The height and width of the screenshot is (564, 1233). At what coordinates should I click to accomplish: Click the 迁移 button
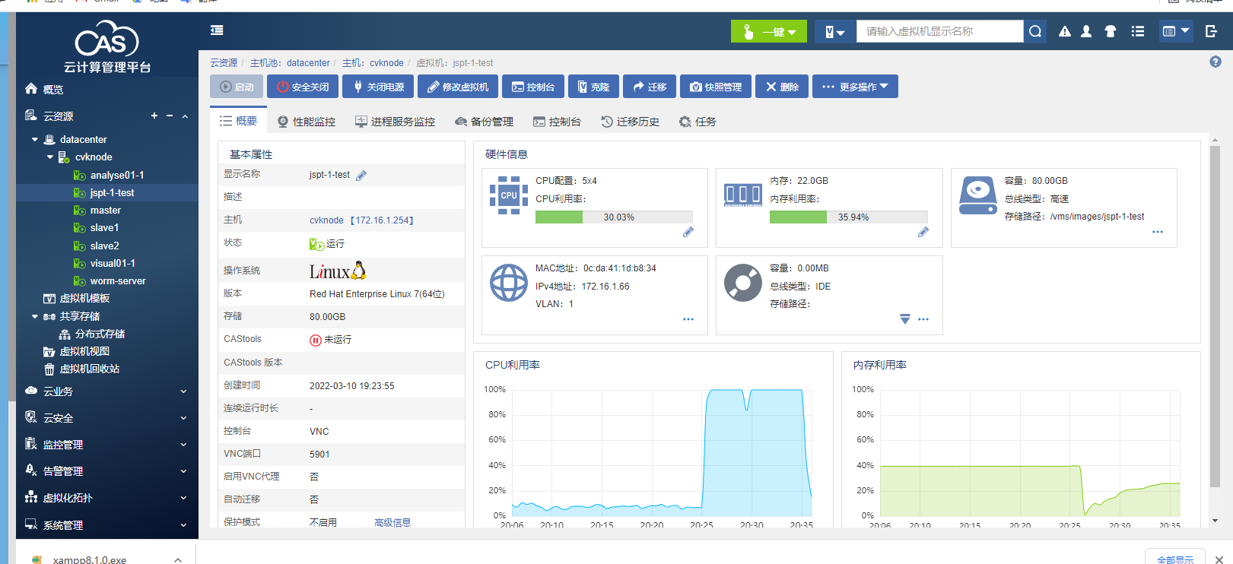click(650, 87)
